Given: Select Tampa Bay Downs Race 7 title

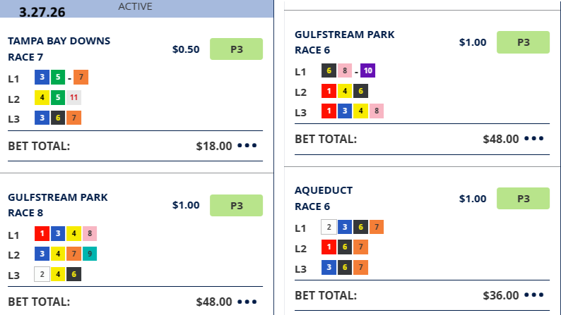Looking at the screenshot, I should click(x=59, y=49).
